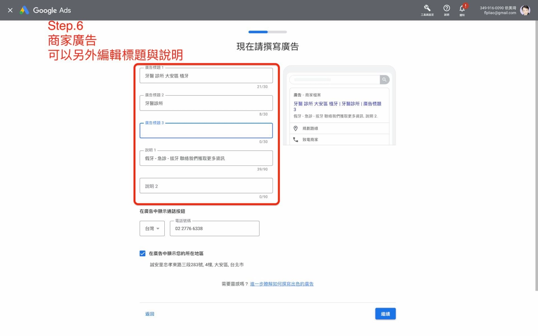Click the setup progress bar
This screenshot has height=336, width=538.
[x=268, y=32]
